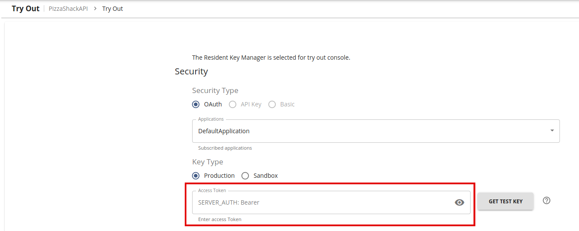Reveal the access token with the eye icon
The height and width of the screenshot is (231, 579).
pos(459,202)
